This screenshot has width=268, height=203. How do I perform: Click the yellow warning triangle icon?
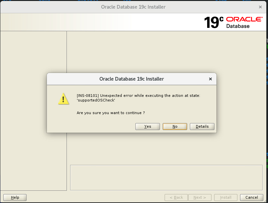[64, 99]
